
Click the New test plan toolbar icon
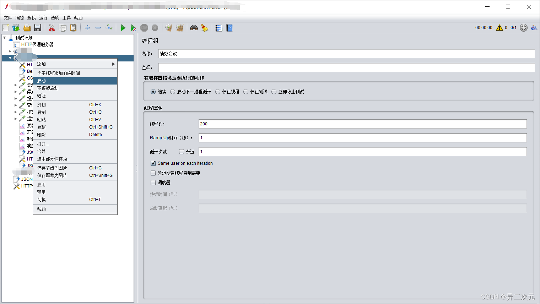click(x=6, y=28)
